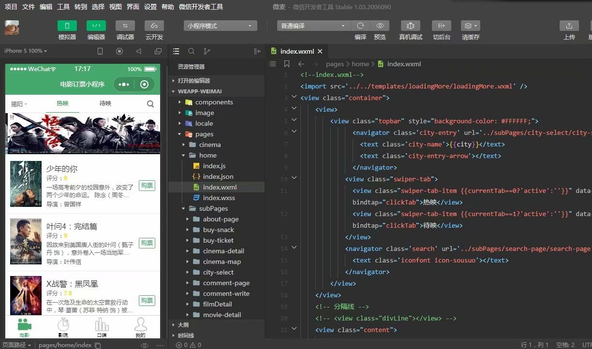Click the back arrow in the breadcrumb bar
This screenshot has width=592, height=349.
point(301,64)
